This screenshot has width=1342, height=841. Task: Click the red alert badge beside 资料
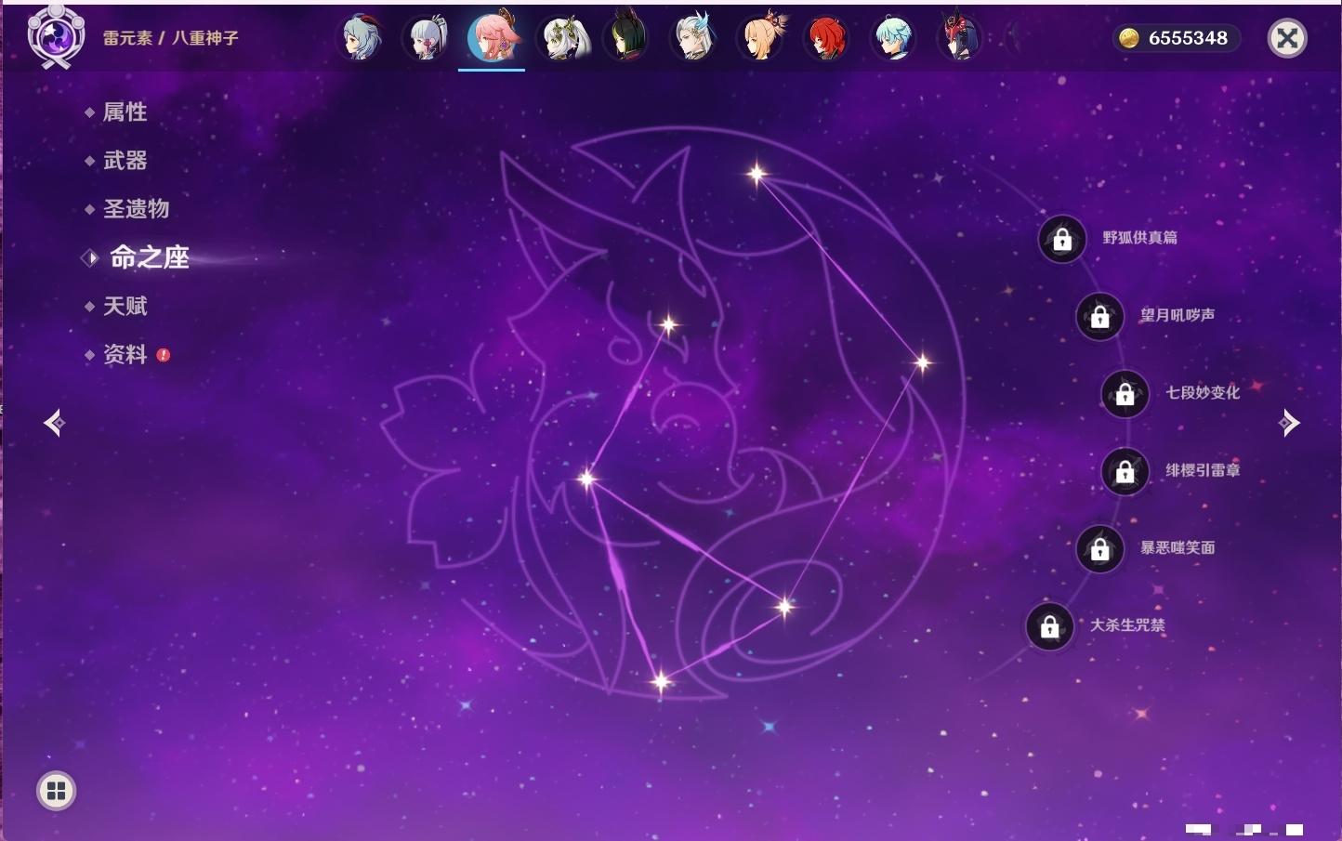click(164, 355)
